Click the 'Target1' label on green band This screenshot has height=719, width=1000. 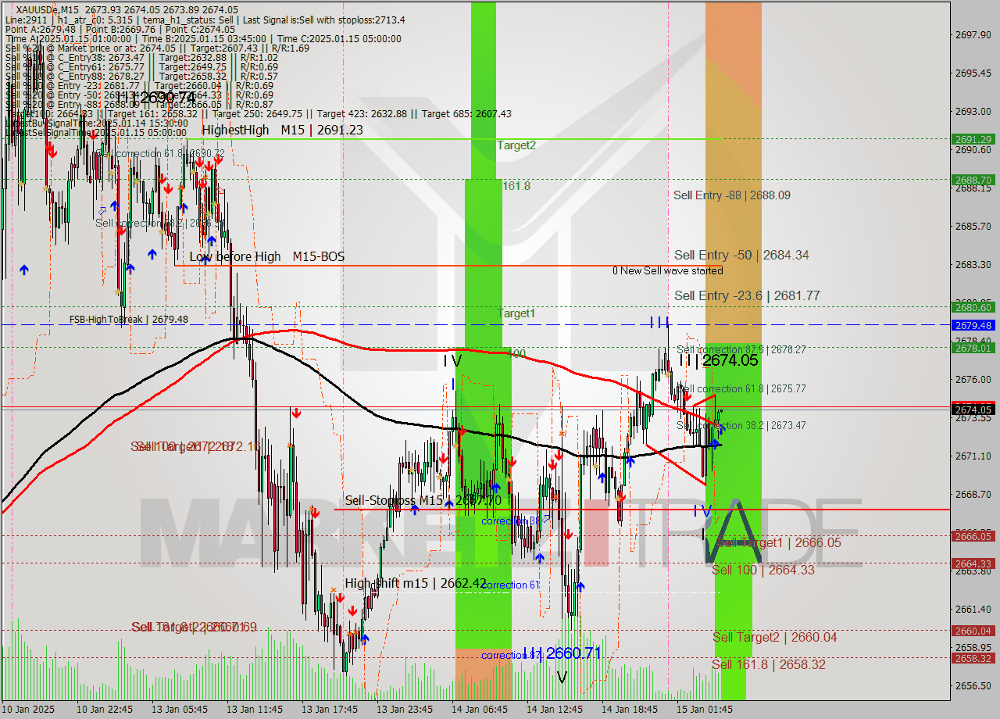(x=516, y=313)
